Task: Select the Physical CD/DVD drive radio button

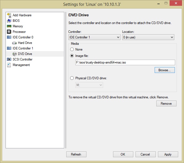Action: pos(72,78)
